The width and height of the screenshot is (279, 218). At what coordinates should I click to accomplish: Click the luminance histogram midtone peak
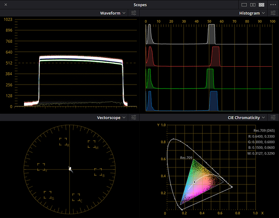tap(212, 34)
